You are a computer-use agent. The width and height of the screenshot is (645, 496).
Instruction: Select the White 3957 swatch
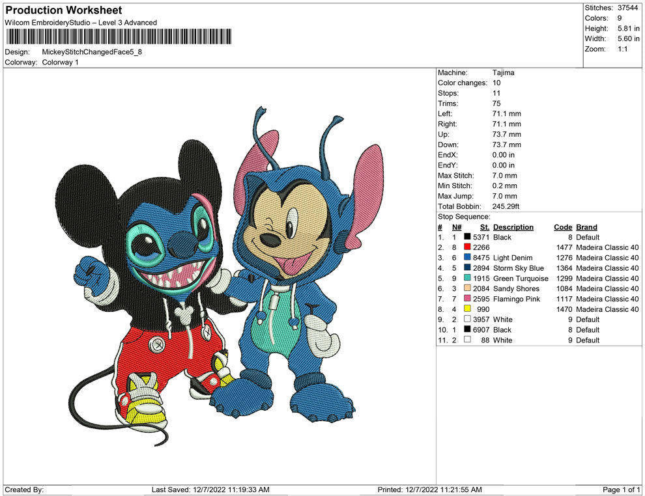468,320
